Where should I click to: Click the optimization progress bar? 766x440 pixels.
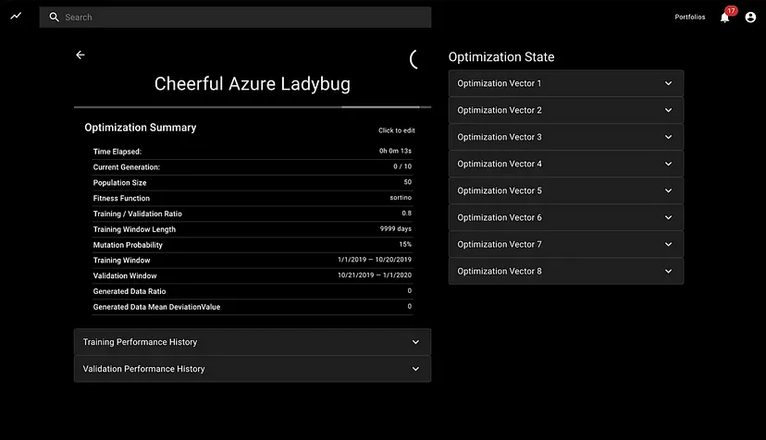click(252, 107)
